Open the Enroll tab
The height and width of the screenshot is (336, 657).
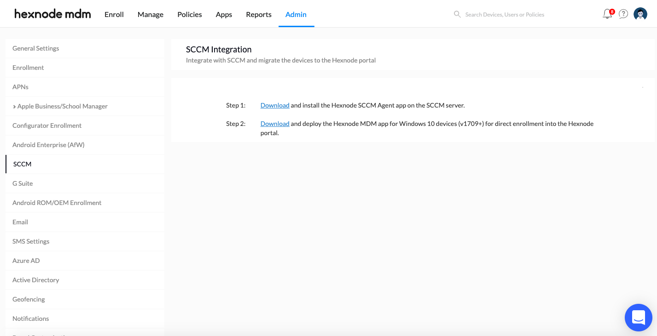tap(114, 14)
